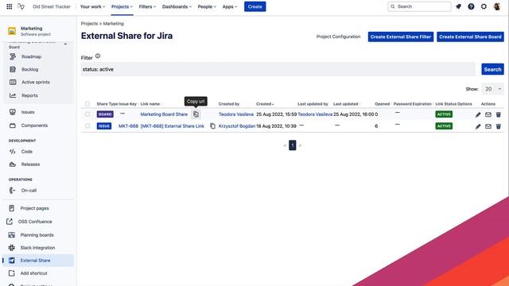Show Filter info tooltip icon

tap(98, 56)
